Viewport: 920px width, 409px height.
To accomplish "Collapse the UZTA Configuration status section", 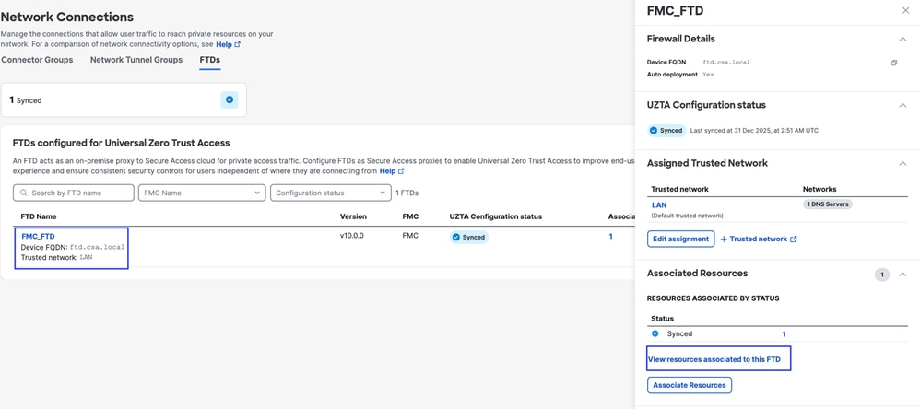I will [x=902, y=105].
